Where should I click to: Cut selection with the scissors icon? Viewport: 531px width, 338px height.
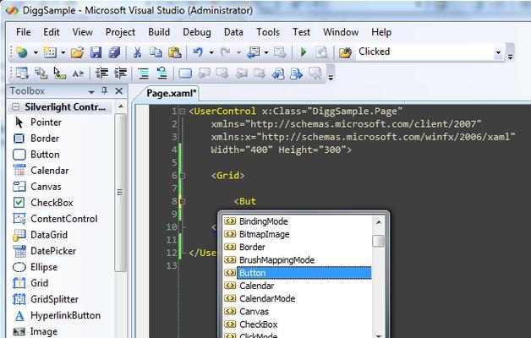pos(137,52)
